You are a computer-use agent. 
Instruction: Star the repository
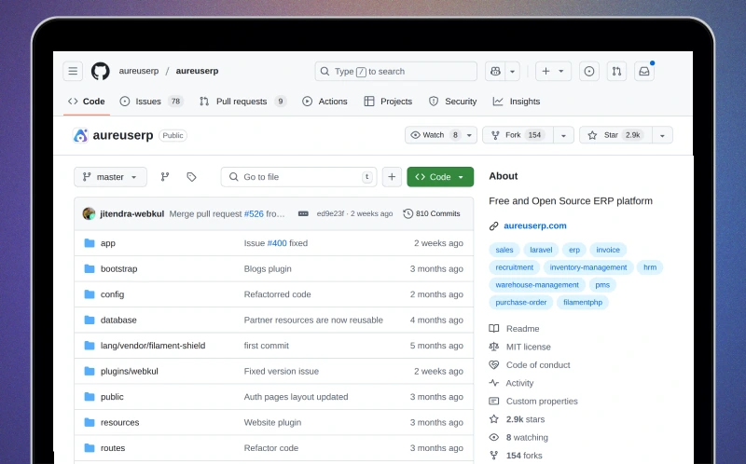pos(615,135)
